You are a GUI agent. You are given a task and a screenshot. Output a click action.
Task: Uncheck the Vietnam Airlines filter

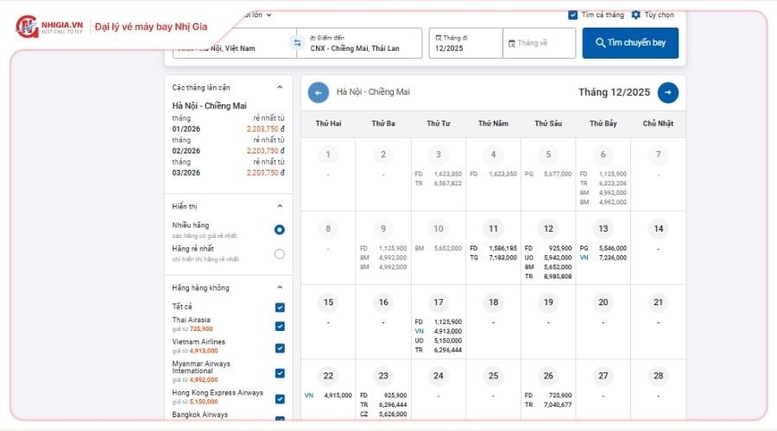(x=280, y=348)
